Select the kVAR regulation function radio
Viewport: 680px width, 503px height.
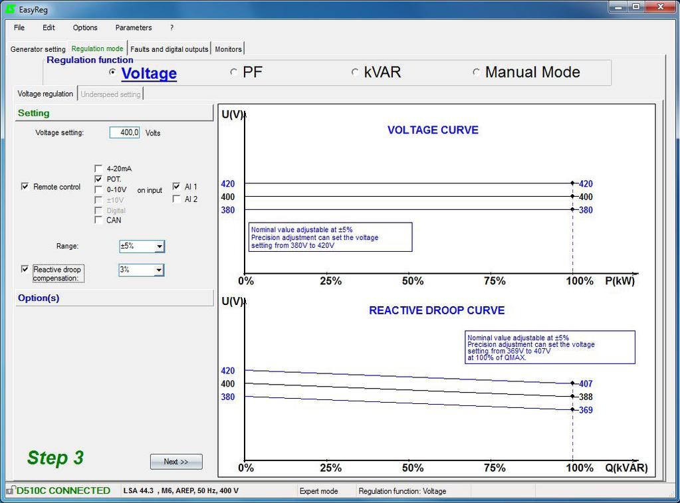click(355, 72)
